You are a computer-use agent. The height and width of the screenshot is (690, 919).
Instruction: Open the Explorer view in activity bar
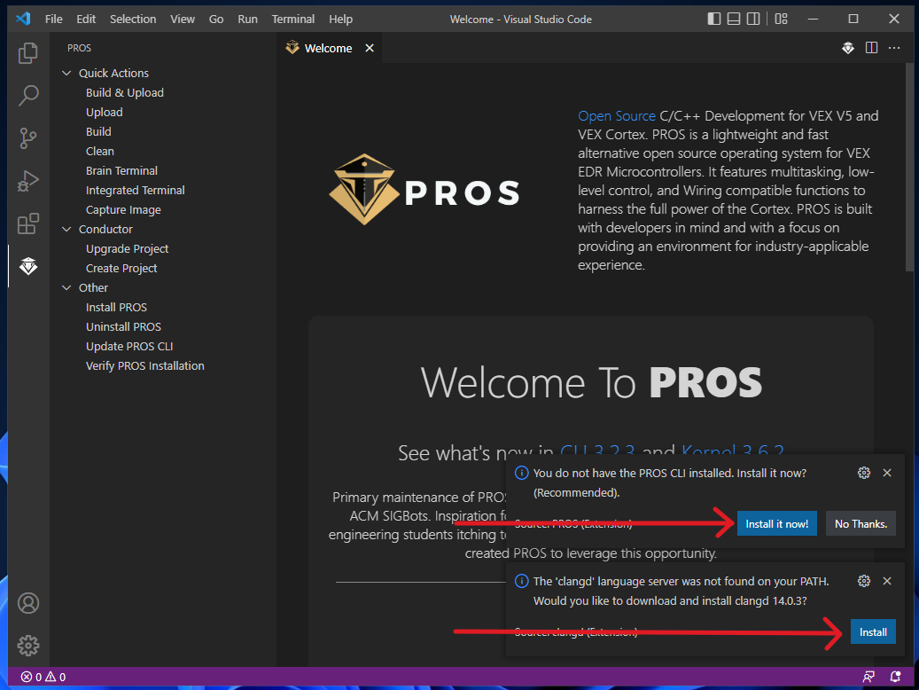(x=28, y=53)
